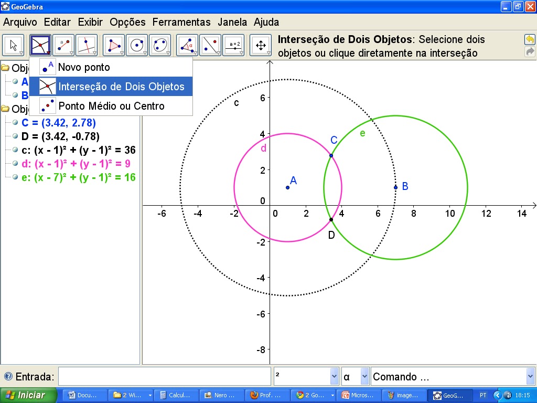The width and height of the screenshot is (537, 403).
Task: Select the ellipse/conic tool
Action: [x=161, y=45]
